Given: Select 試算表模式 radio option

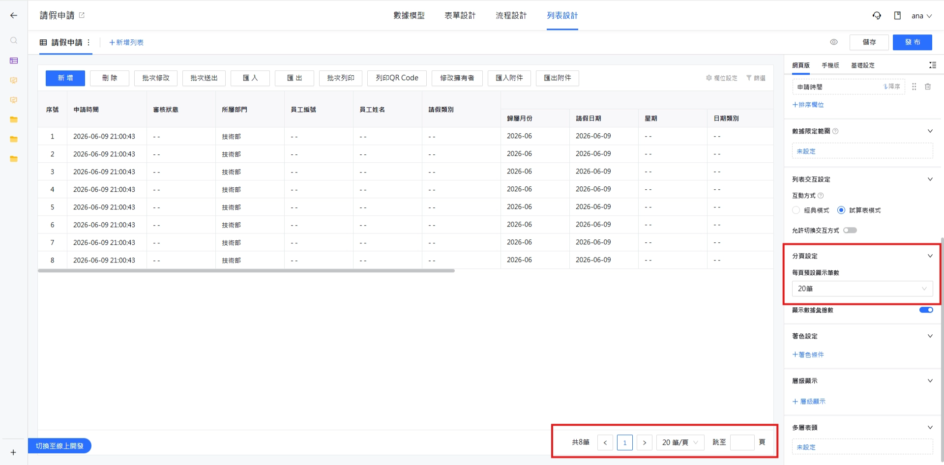Looking at the screenshot, I should [841, 210].
